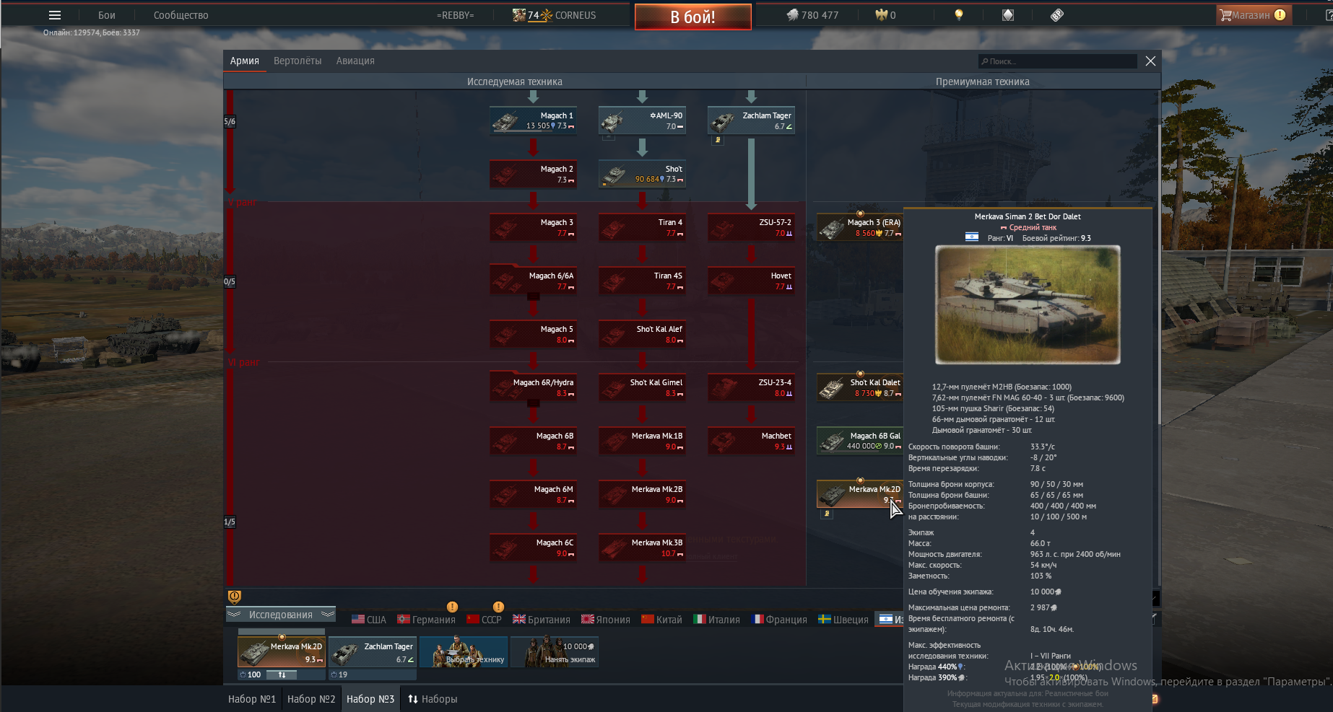Select the Tiran 4 vehicle card

click(642, 227)
